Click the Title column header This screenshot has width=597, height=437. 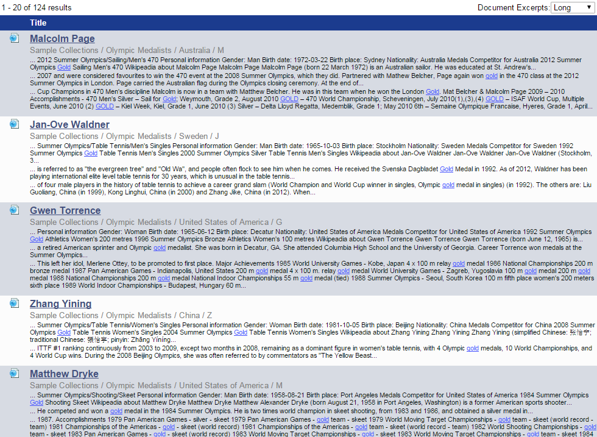pyautogui.click(x=38, y=23)
